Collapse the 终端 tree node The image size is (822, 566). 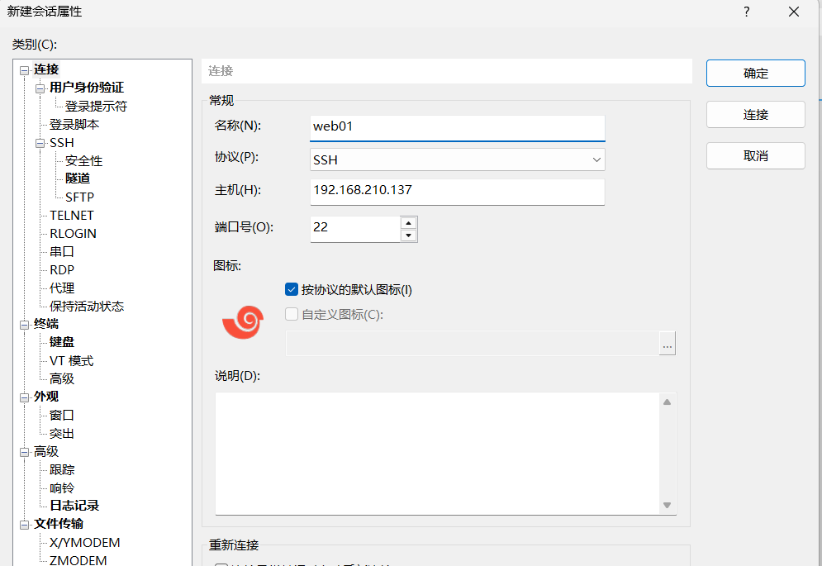pos(24,325)
